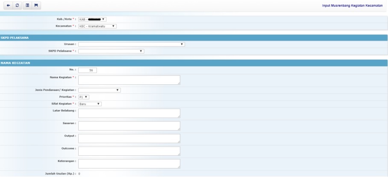Open the Sifat Kegiatan dropdown

point(90,104)
